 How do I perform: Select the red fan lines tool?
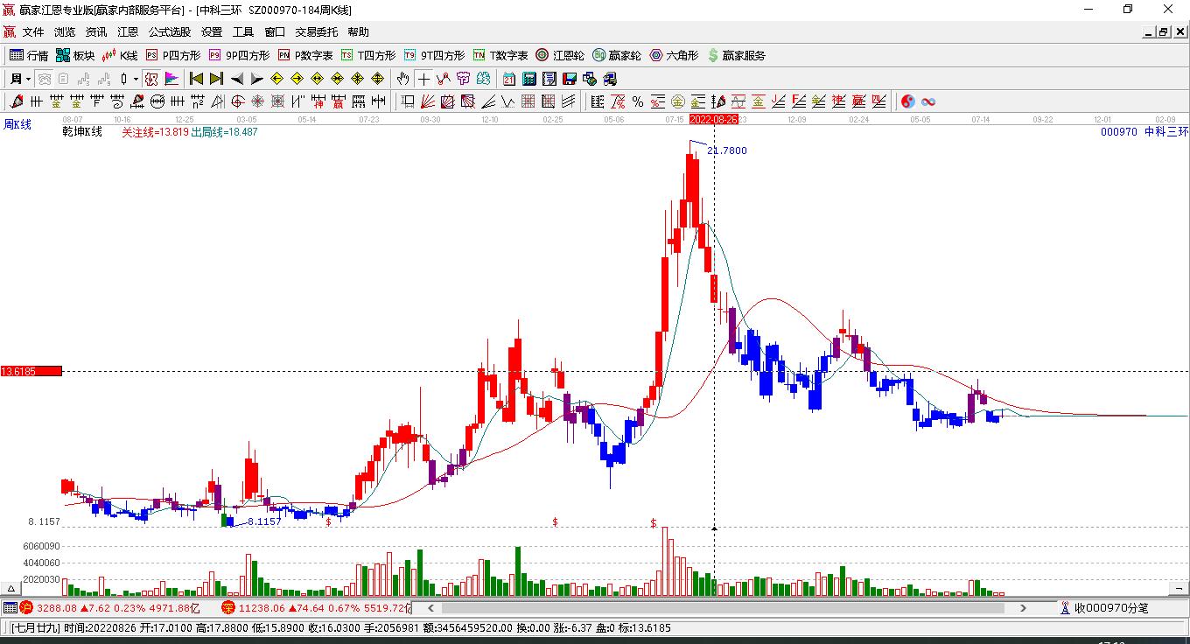tap(428, 101)
